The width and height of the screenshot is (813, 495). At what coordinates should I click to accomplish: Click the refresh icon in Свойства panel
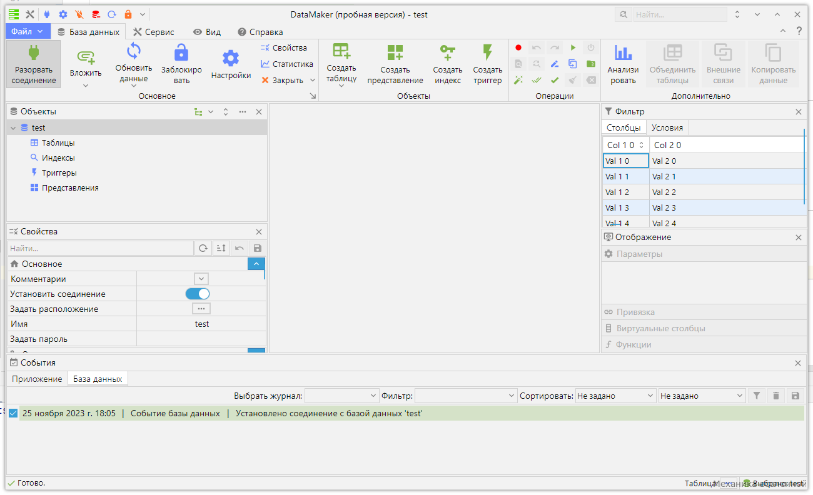[203, 248]
